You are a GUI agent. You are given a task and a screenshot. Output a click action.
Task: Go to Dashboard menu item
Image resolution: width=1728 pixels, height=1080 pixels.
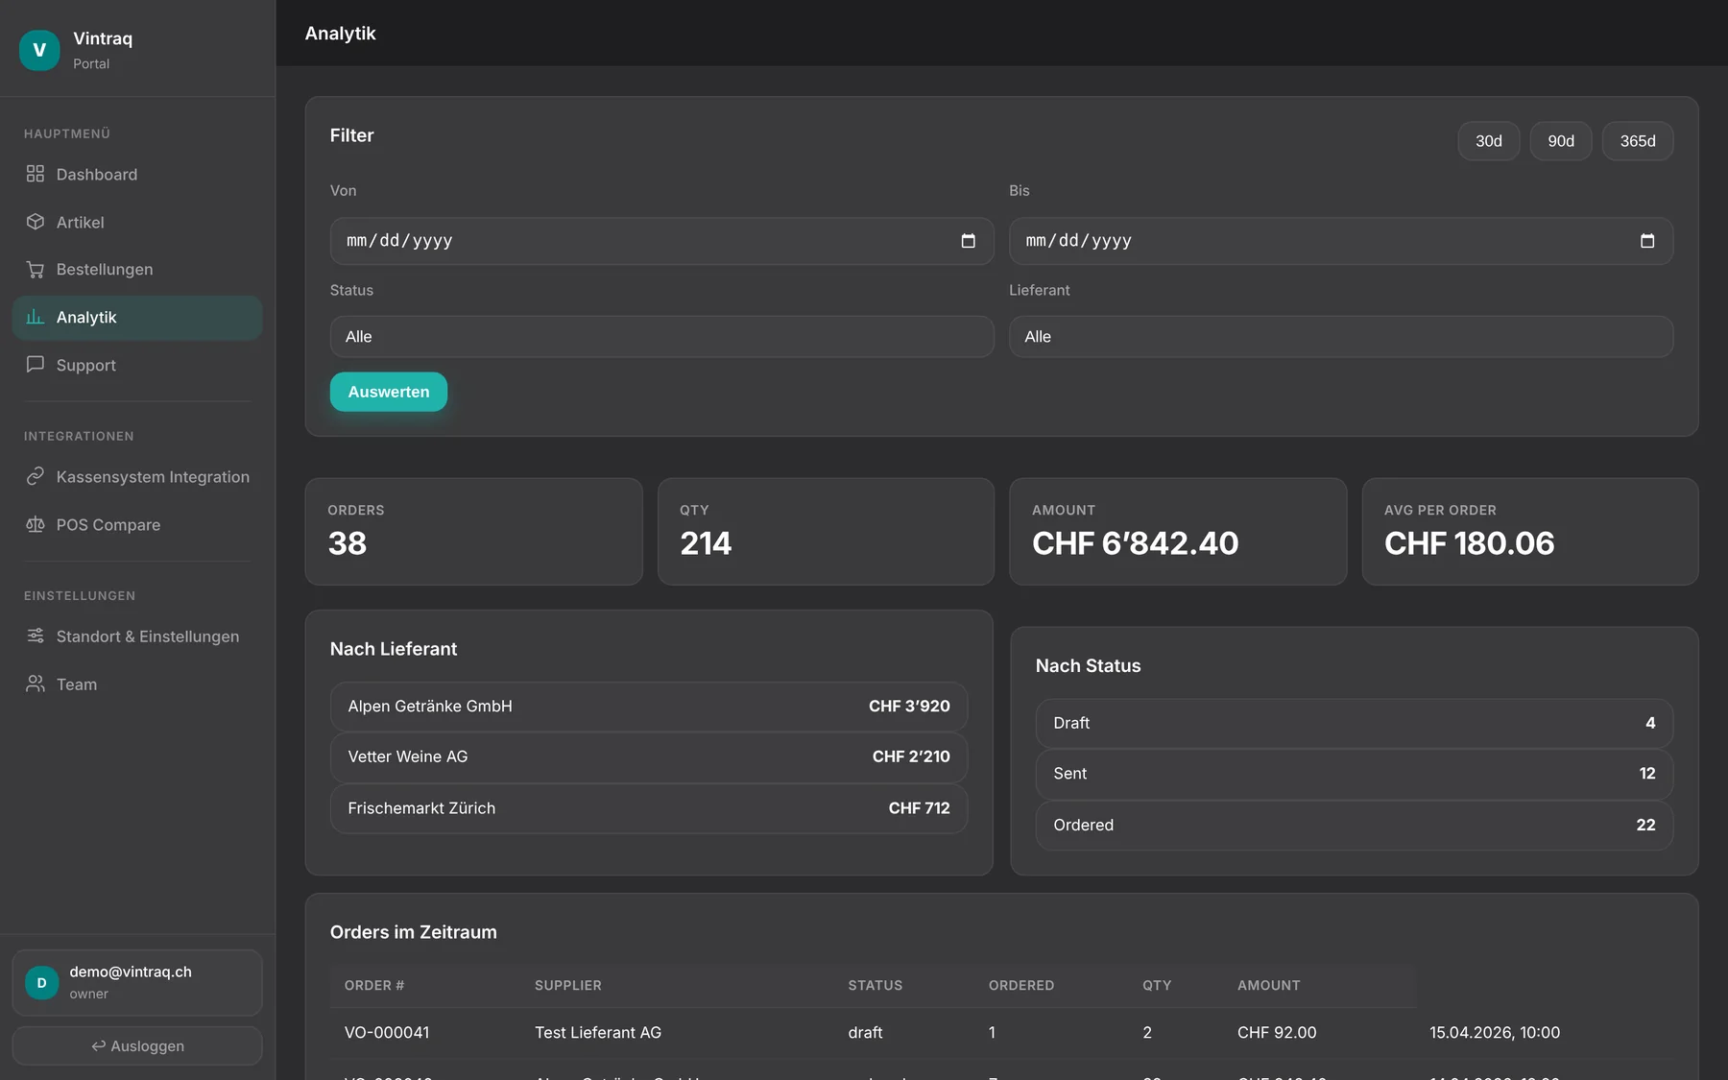137,174
